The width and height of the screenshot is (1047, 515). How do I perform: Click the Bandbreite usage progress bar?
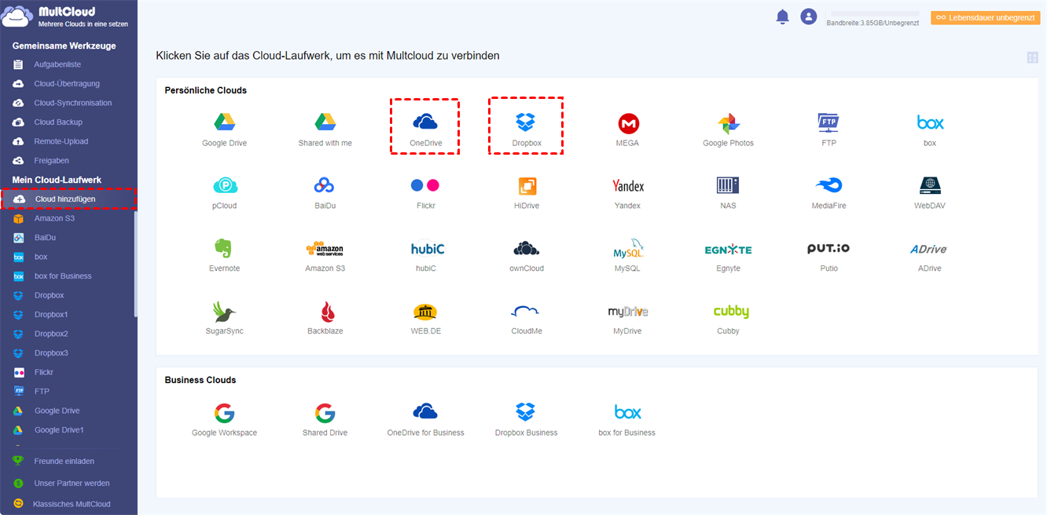point(875,14)
